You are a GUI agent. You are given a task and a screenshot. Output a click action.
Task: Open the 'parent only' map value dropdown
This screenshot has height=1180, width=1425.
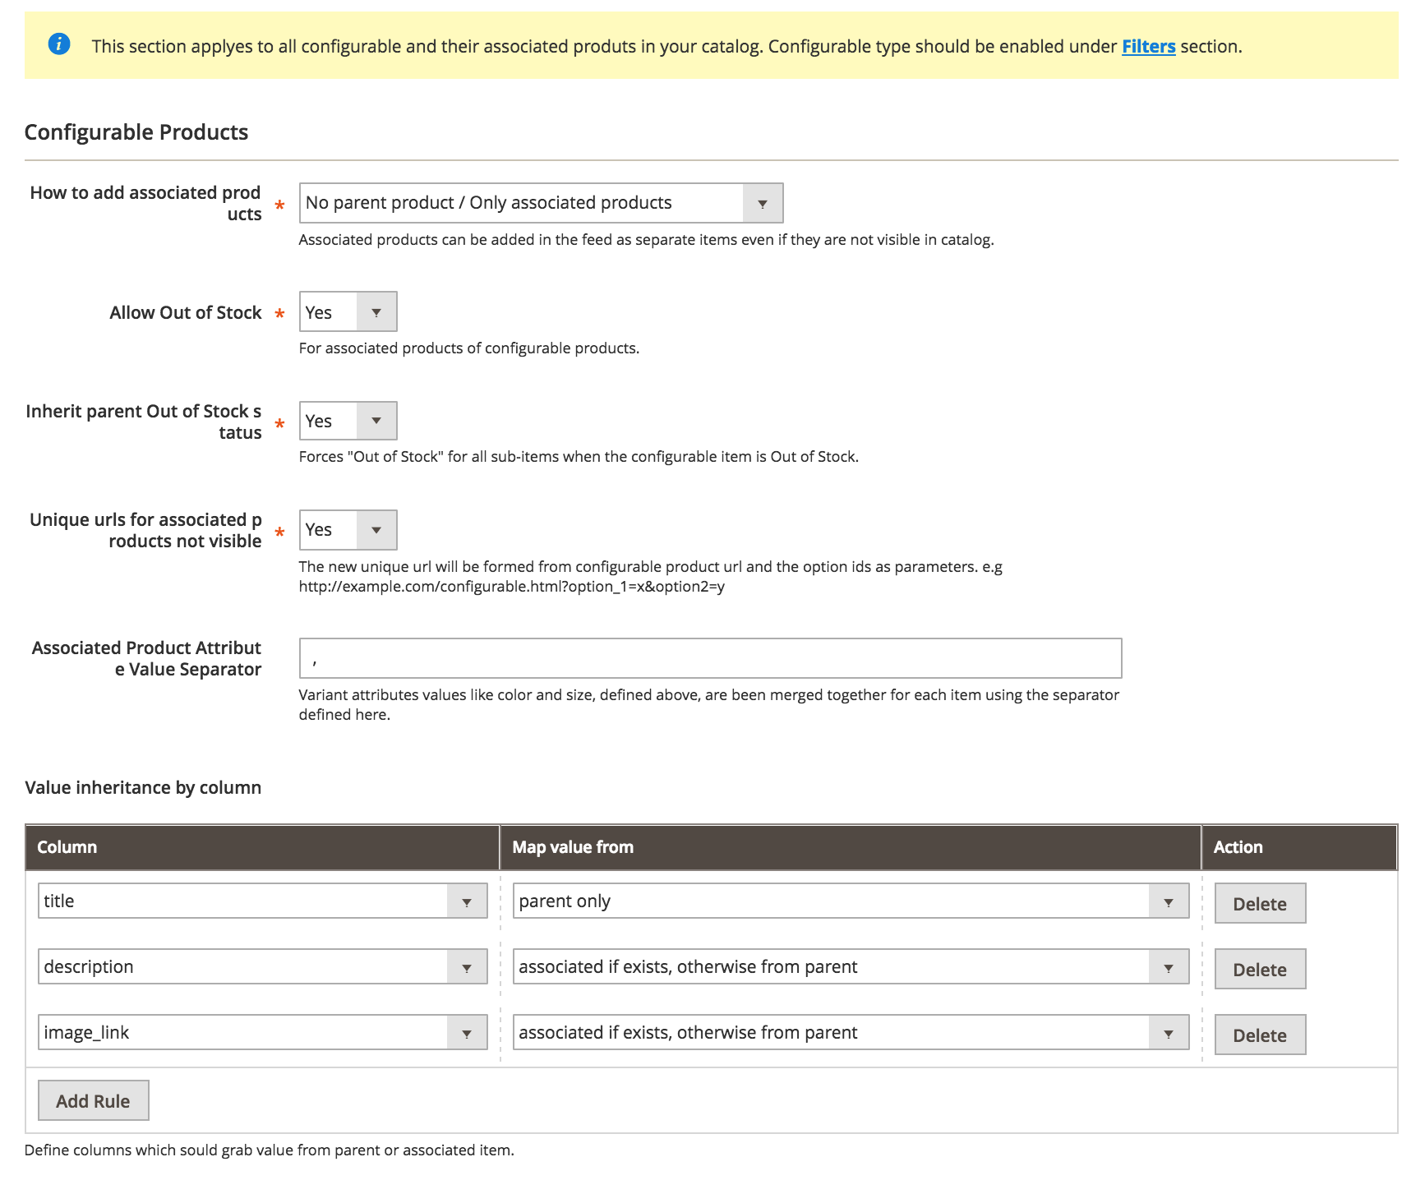pyautogui.click(x=851, y=901)
